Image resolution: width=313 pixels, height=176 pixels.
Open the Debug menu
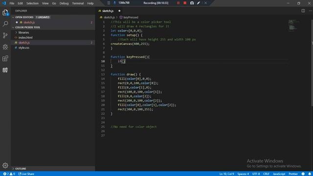click(64, 3)
